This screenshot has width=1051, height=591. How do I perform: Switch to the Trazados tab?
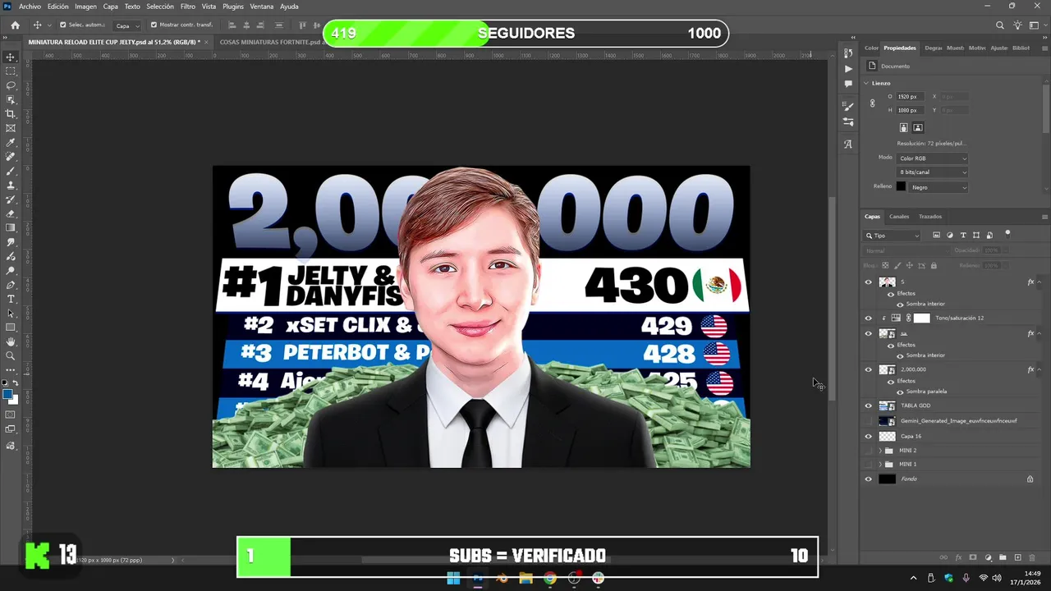(930, 217)
